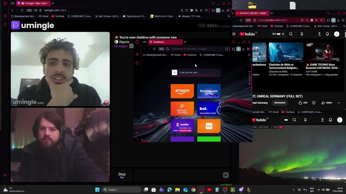Add to favorites heart icon in Umingle toolbar
Screen dimensions: 346x194
[x=206, y=10]
